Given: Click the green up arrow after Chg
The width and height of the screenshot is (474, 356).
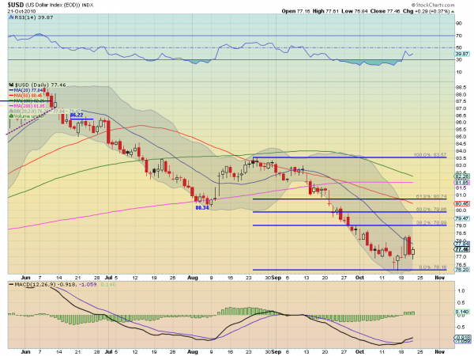Looking at the screenshot, I should point(453,12).
